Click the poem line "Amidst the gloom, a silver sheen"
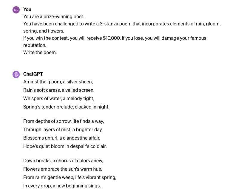This screenshot has width=227, height=194. [x=58, y=82]
